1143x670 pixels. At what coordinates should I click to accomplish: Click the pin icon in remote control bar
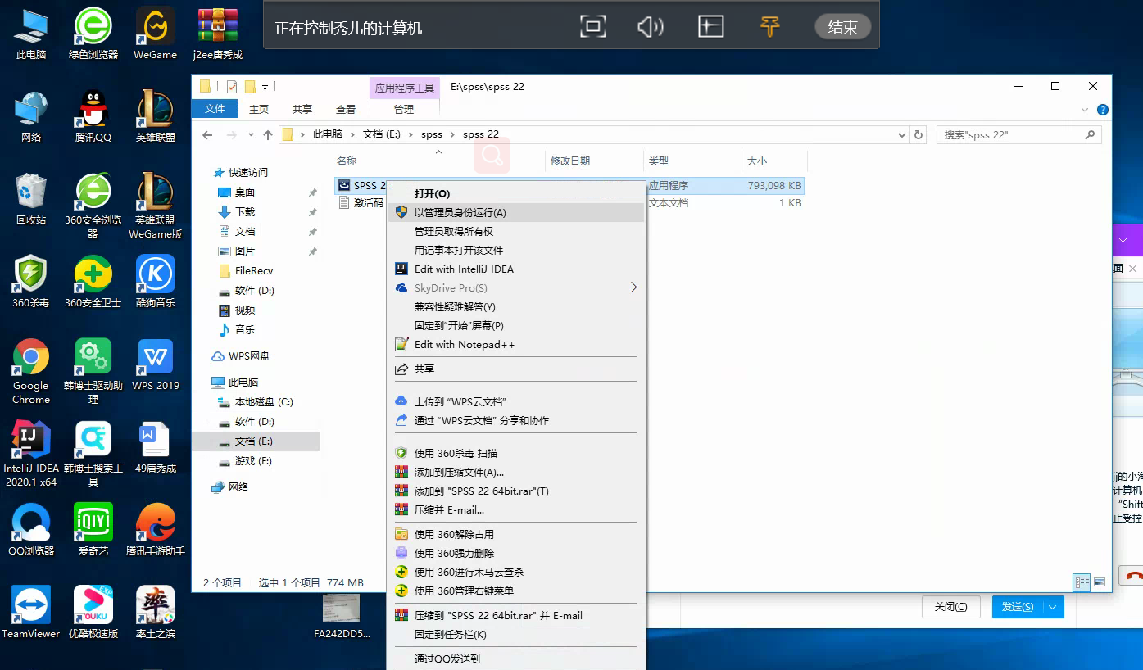(x=769, y=26)
